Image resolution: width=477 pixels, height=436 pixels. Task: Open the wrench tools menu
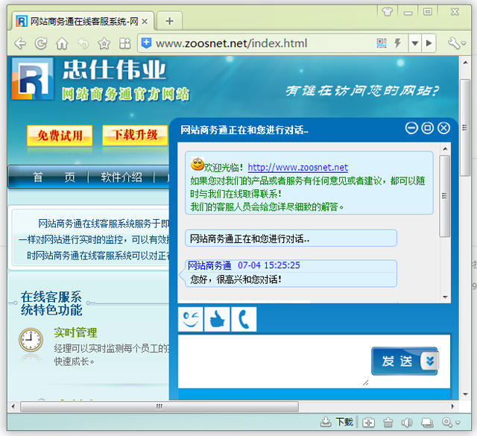[x=457, y=43]
